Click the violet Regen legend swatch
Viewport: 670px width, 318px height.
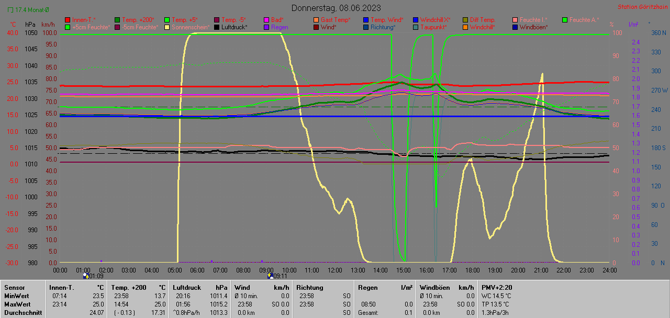(266, 27)
